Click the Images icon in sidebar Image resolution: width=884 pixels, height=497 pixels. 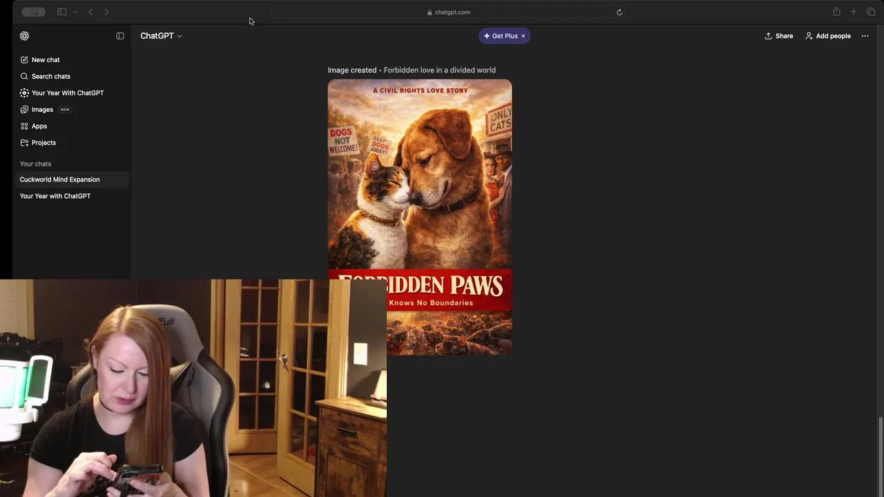(24, 110)
